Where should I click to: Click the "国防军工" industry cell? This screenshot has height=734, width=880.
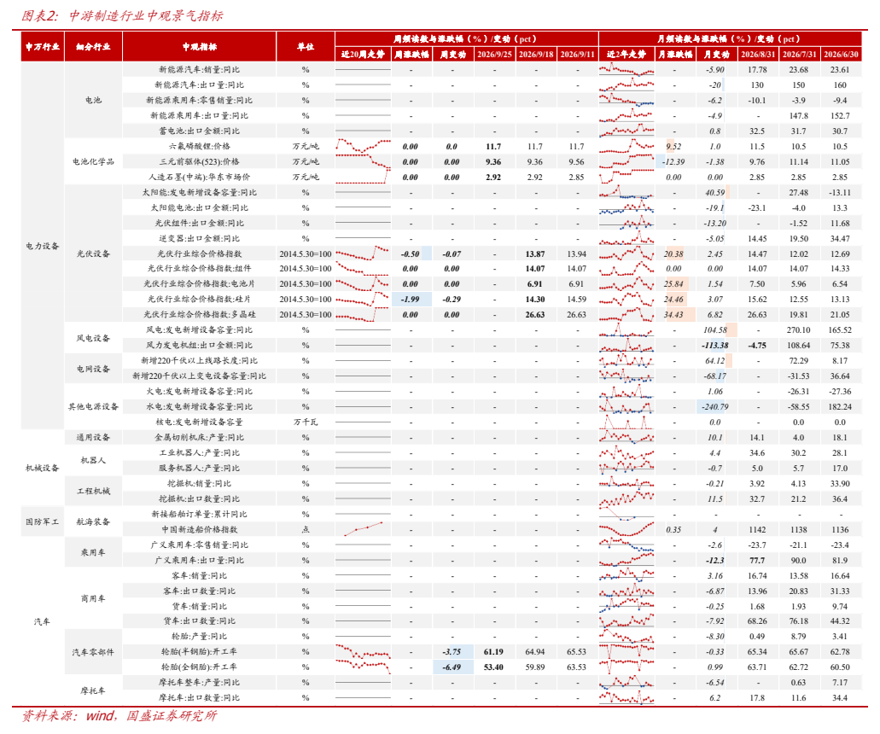pos(43,521)
